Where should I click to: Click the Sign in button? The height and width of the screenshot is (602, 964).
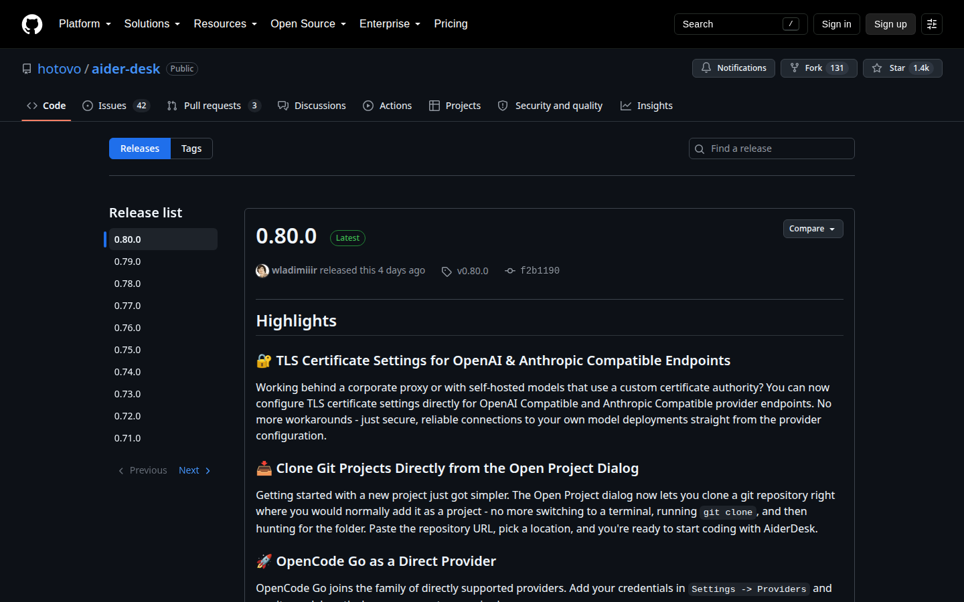point(837,24)
